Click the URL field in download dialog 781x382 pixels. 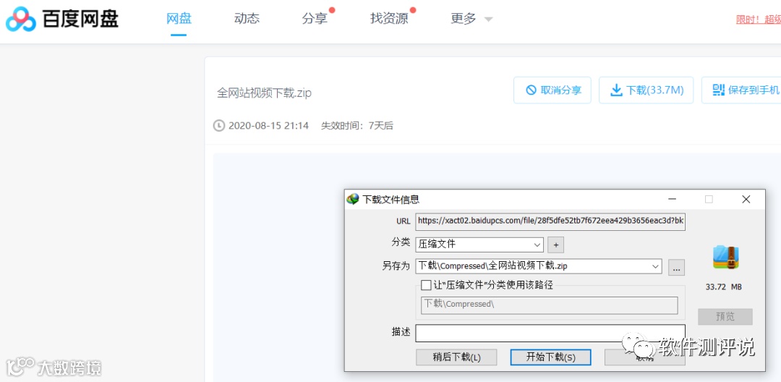550,221
